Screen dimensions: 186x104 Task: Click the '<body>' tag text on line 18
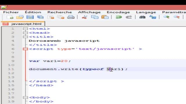pyautogui.click(x=40, y=97)
